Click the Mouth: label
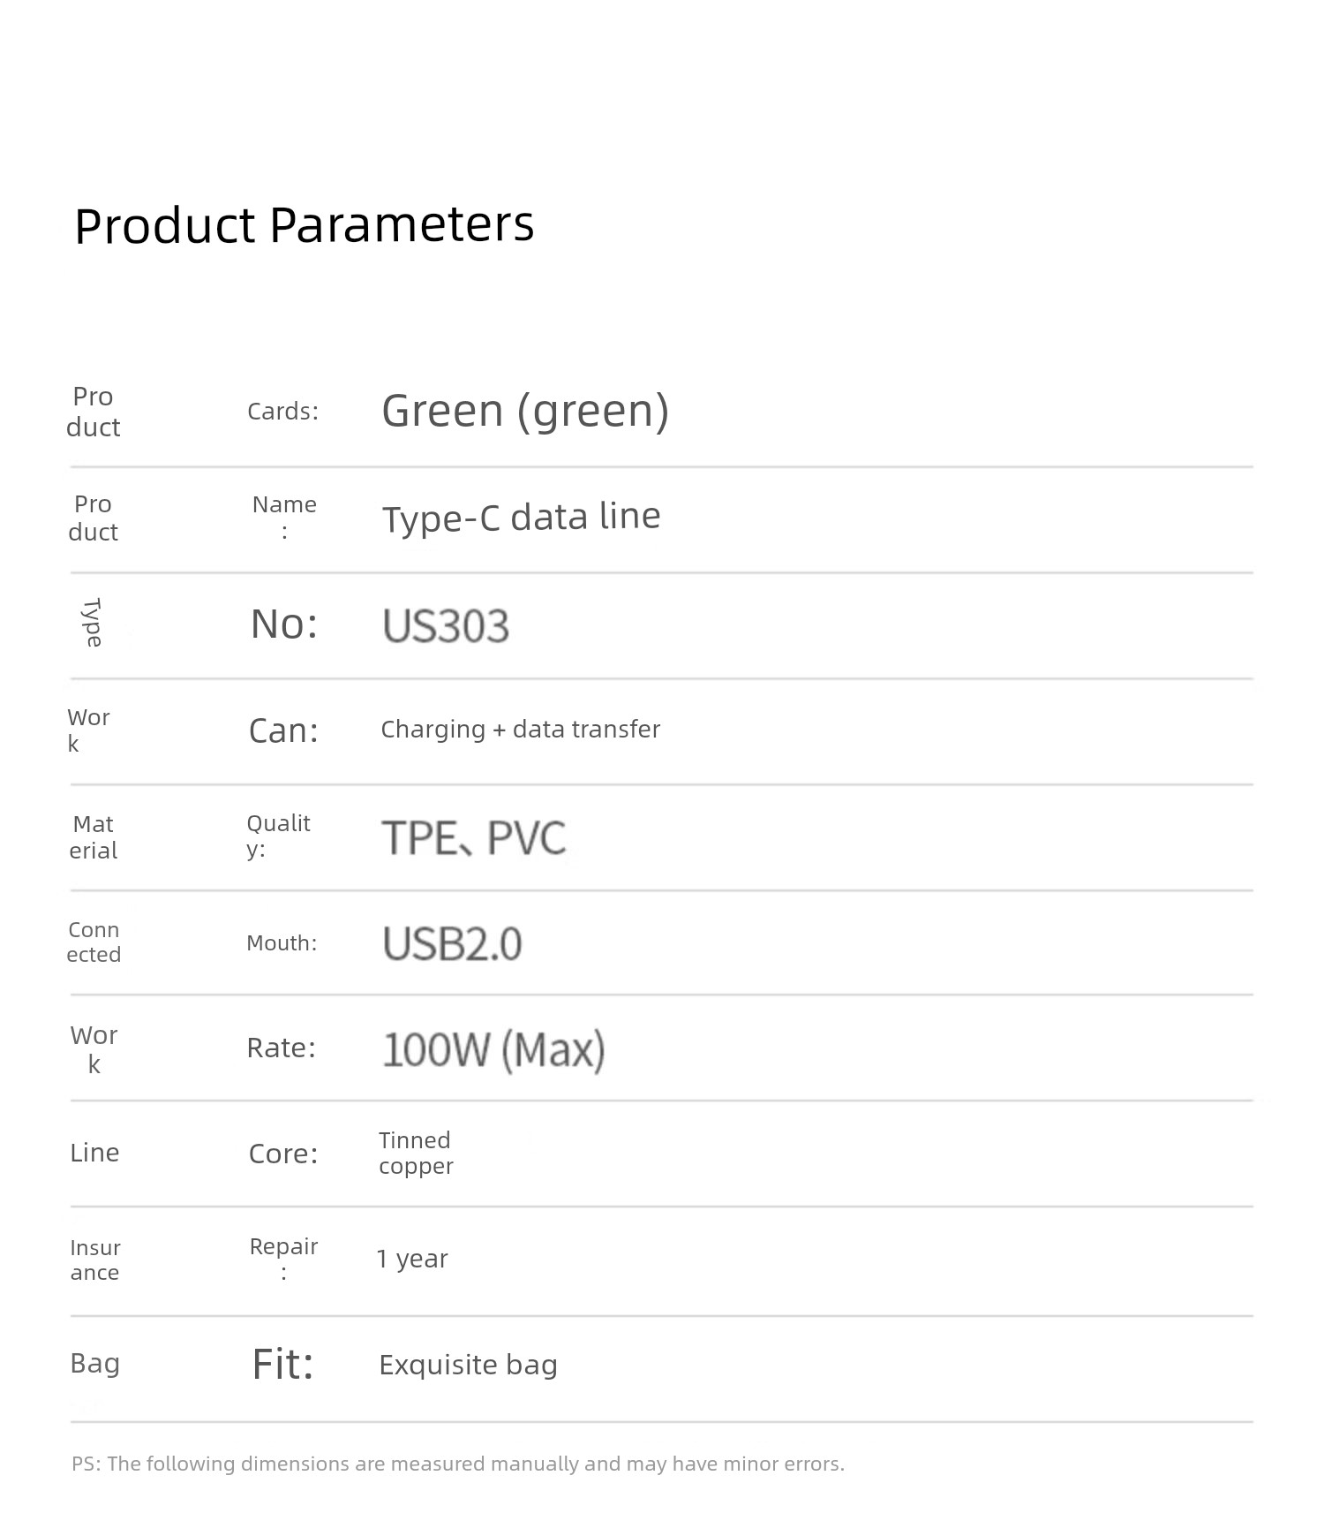Screen dimensions: 1324x1536 [282, 943]
